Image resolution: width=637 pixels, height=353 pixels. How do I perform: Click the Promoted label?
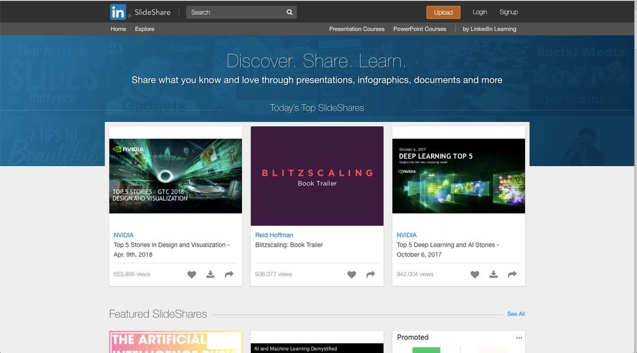click(x=412, y=337)
